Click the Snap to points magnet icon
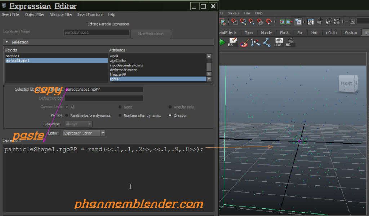The image size is (369, 216). click(252, 22)
